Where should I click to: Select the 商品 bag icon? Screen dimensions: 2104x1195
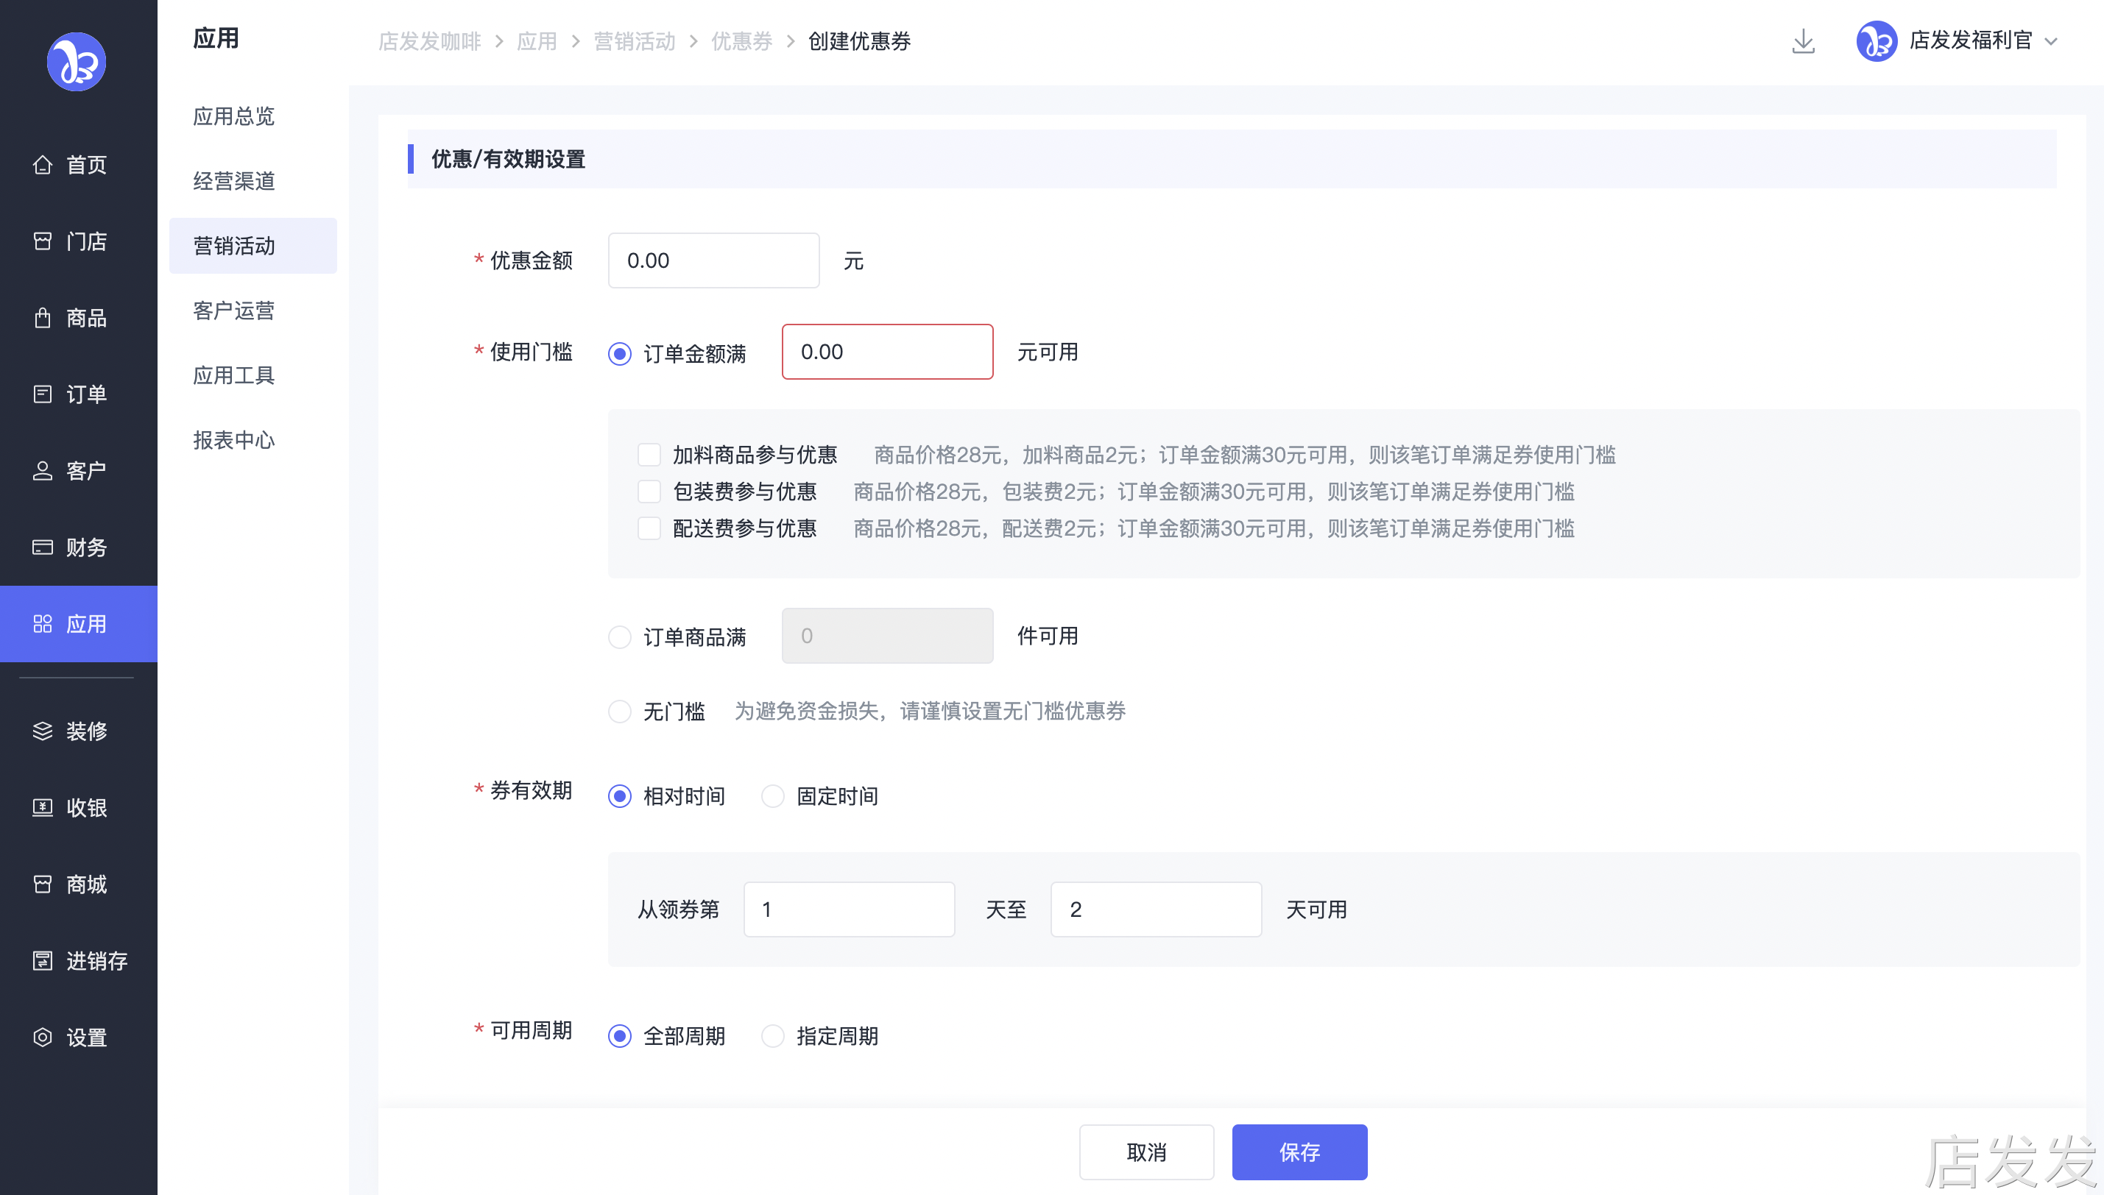click(x=43, y=318)
